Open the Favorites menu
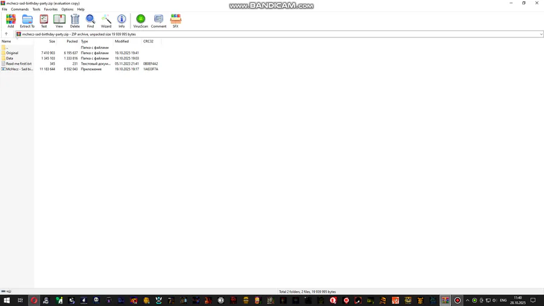 pos(51,9)
